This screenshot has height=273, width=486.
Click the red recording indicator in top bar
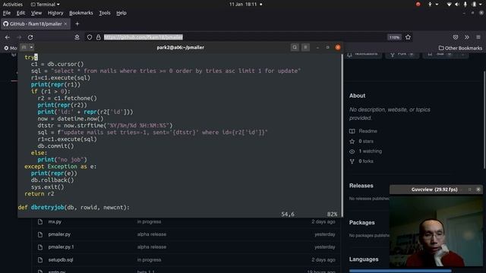coord(418,5)
